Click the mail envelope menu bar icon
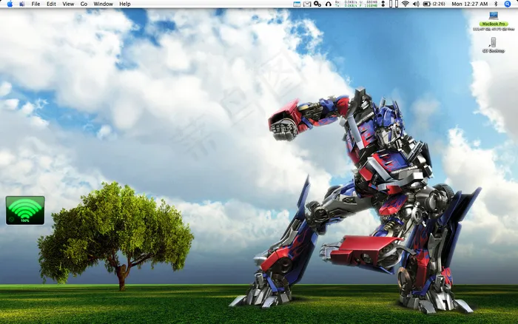The width and height of the screenshot is (518, 324). tap(307, 4)
